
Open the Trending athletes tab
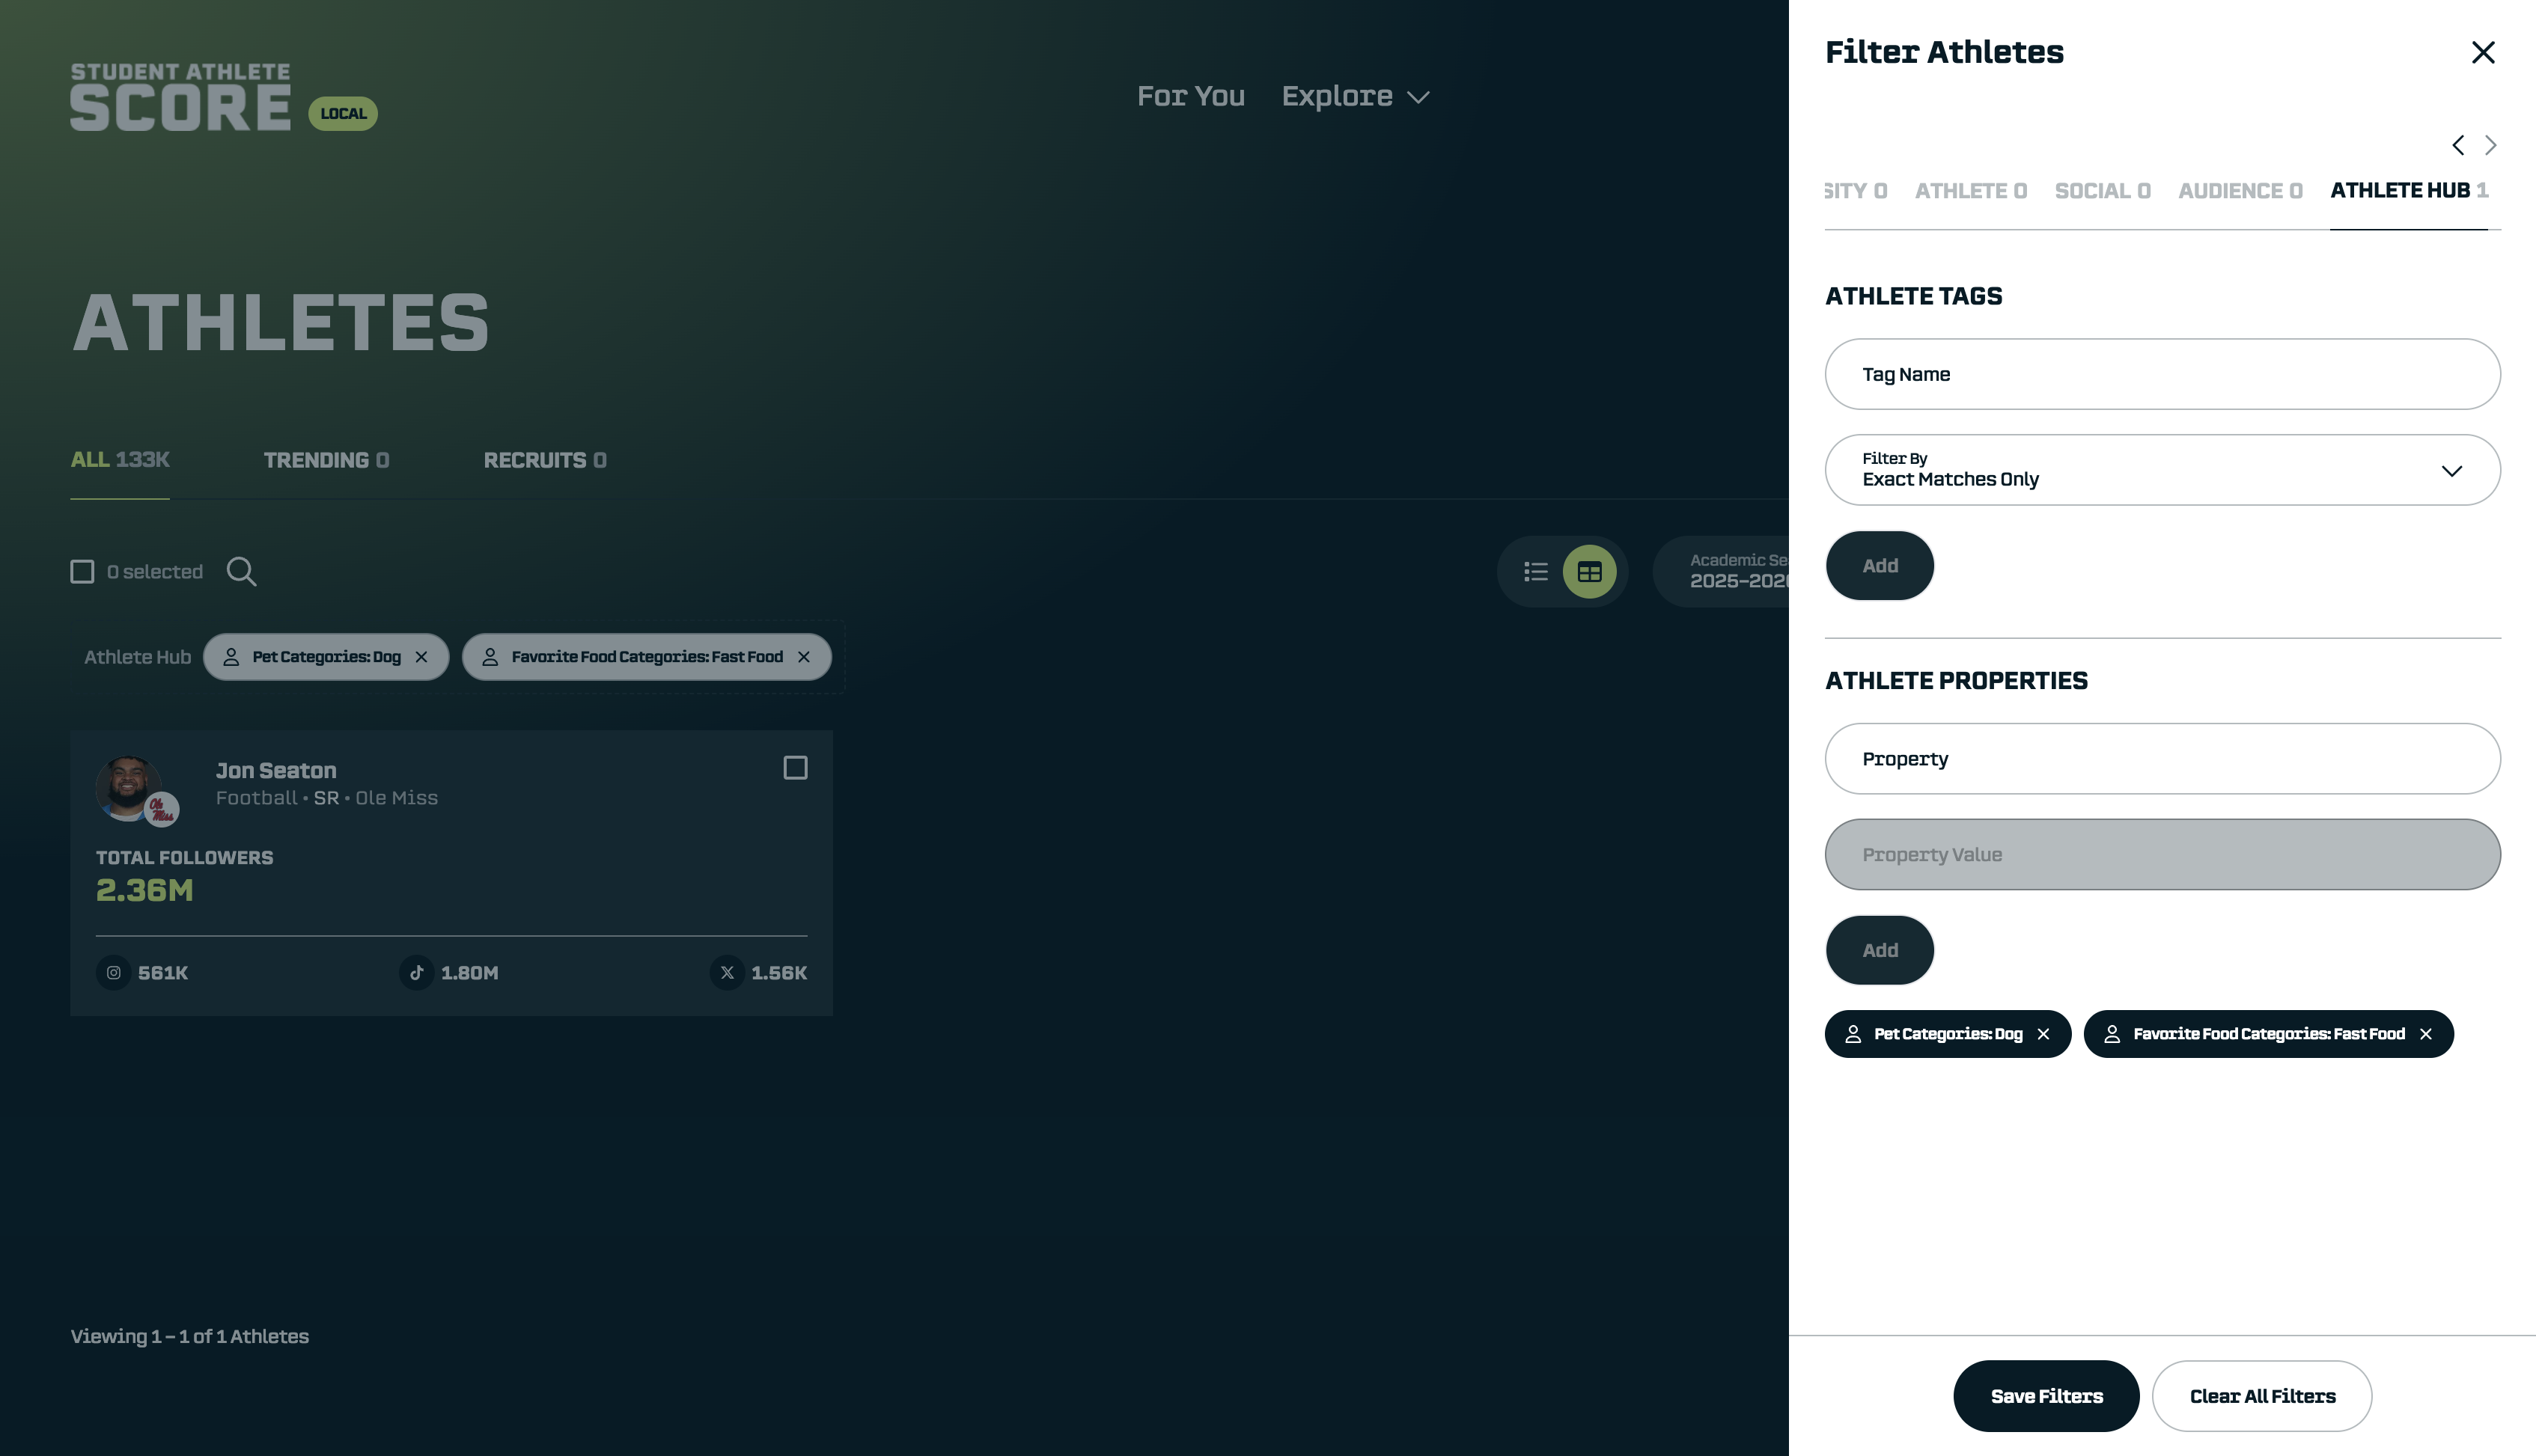[326, 460]
